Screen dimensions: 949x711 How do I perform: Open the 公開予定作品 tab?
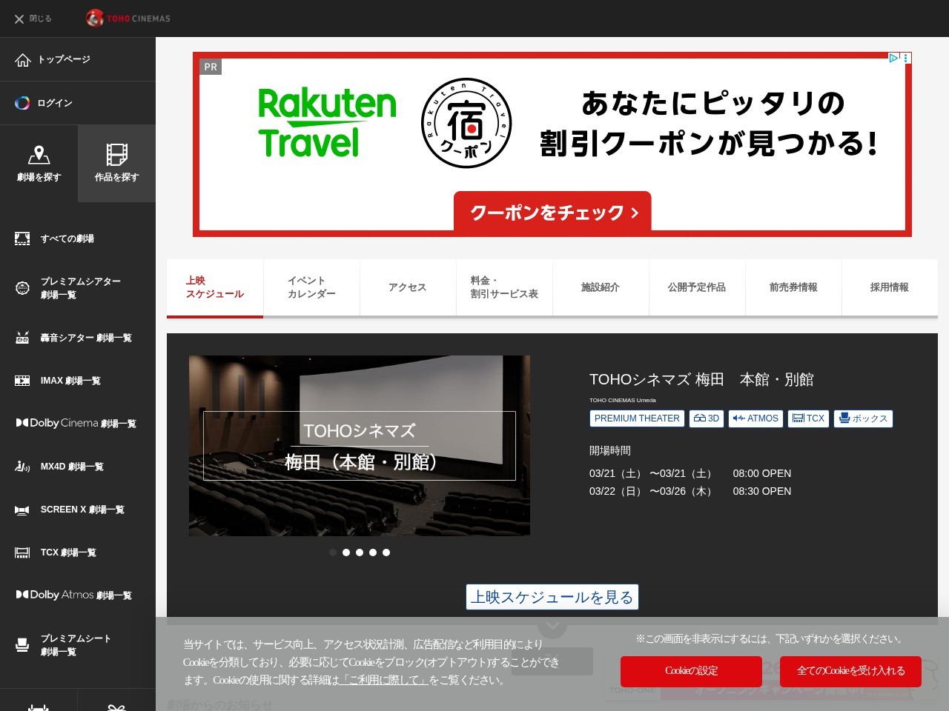[697, 287]
